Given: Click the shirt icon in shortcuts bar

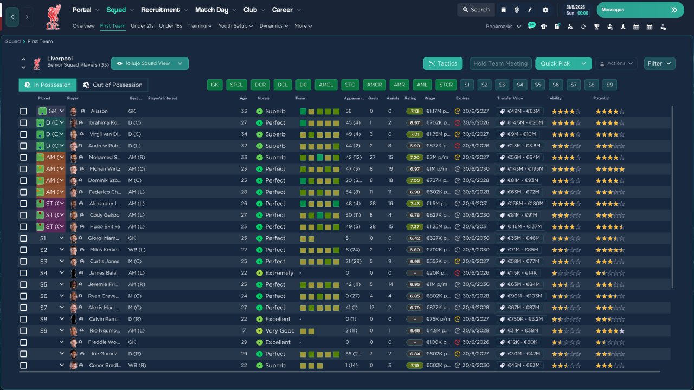Looking at the screenshot, I should (x=544, y=27).
